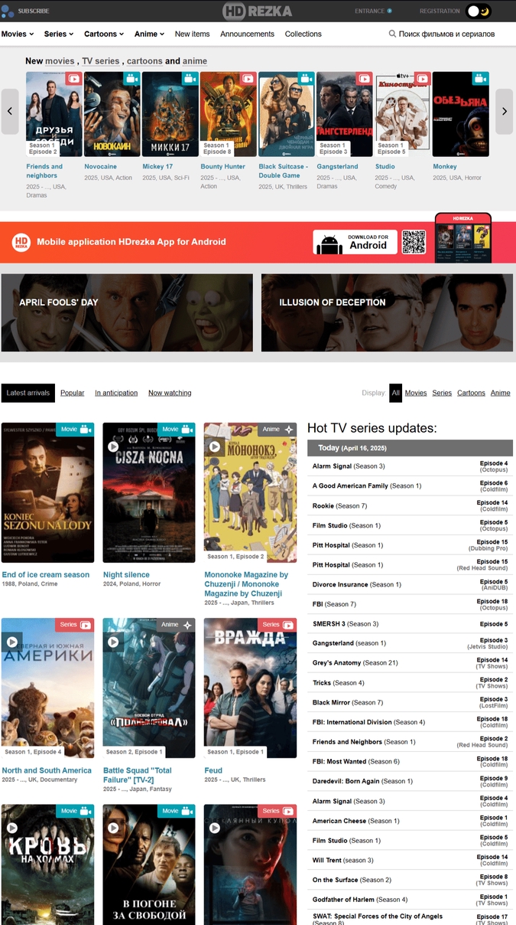Click the series badge on Gangsterland carousel poster
This screenshot has width=516, height=925.
(364, 78)
